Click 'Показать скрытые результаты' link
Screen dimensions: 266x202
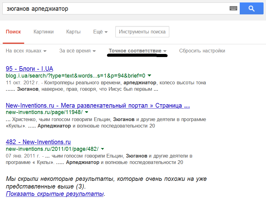pos(55,194)
